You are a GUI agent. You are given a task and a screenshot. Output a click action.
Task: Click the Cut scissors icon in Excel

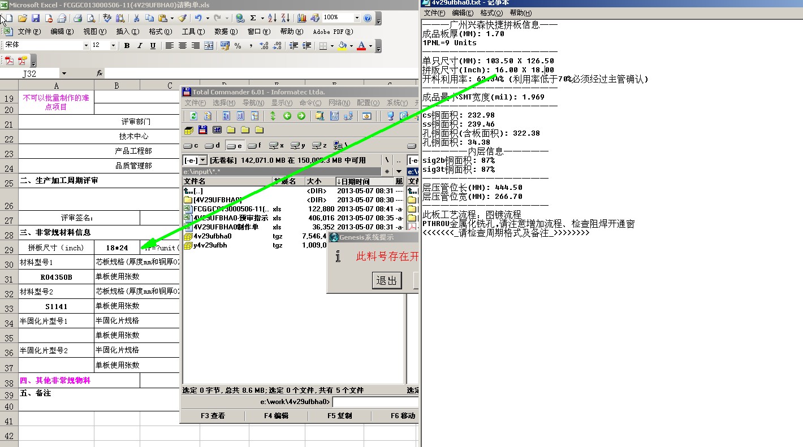[136, 18]
